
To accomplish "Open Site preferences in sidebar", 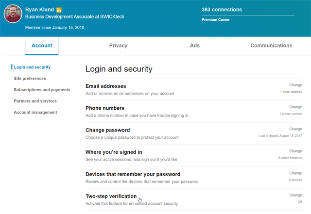I will (30, 79).
